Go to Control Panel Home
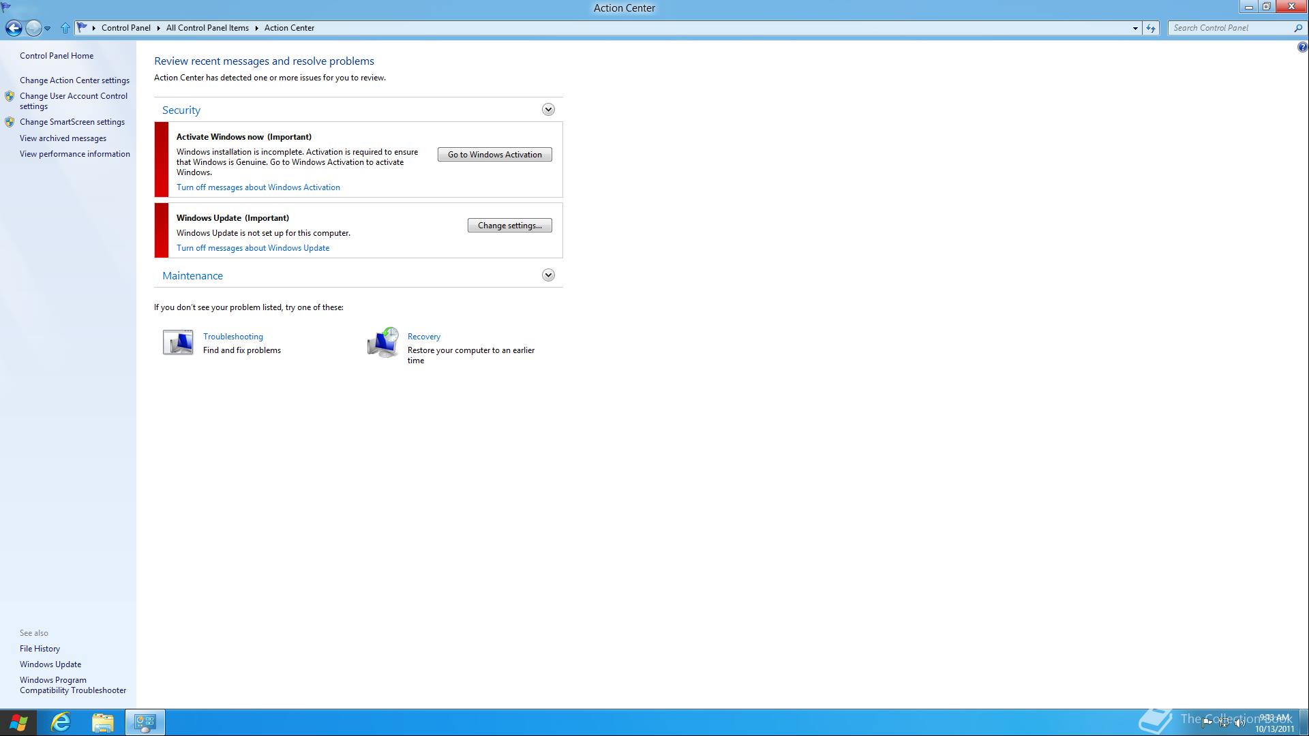The image size is (1309, 736). point(57,56)
